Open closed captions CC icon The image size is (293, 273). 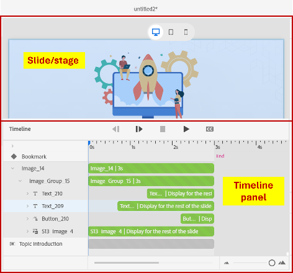pyautogui.click(x=210, y=129)
